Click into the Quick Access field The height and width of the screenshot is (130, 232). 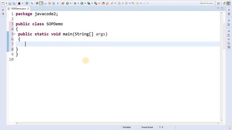pyautogui.click(x=206, y=3)
